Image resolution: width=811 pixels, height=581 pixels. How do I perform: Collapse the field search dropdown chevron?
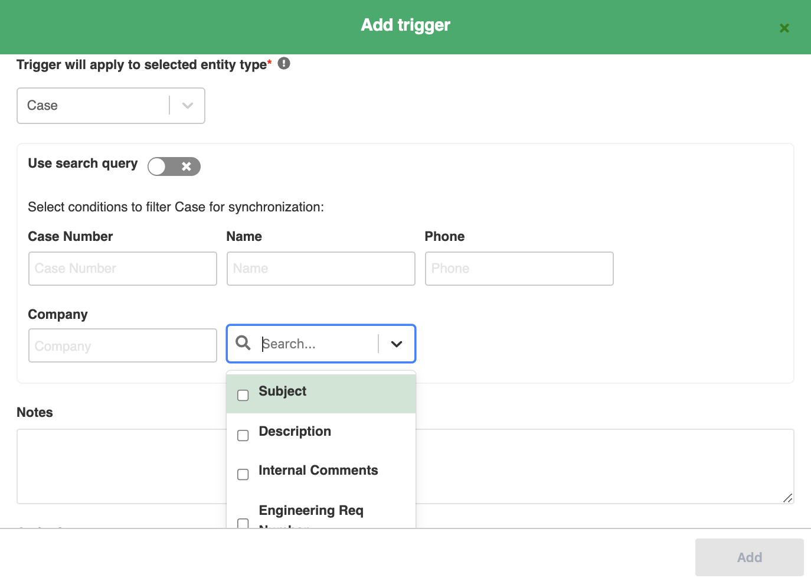397,344
